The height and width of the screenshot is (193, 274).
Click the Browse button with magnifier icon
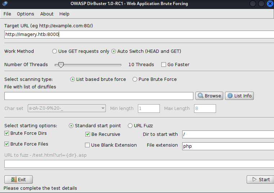209,96
